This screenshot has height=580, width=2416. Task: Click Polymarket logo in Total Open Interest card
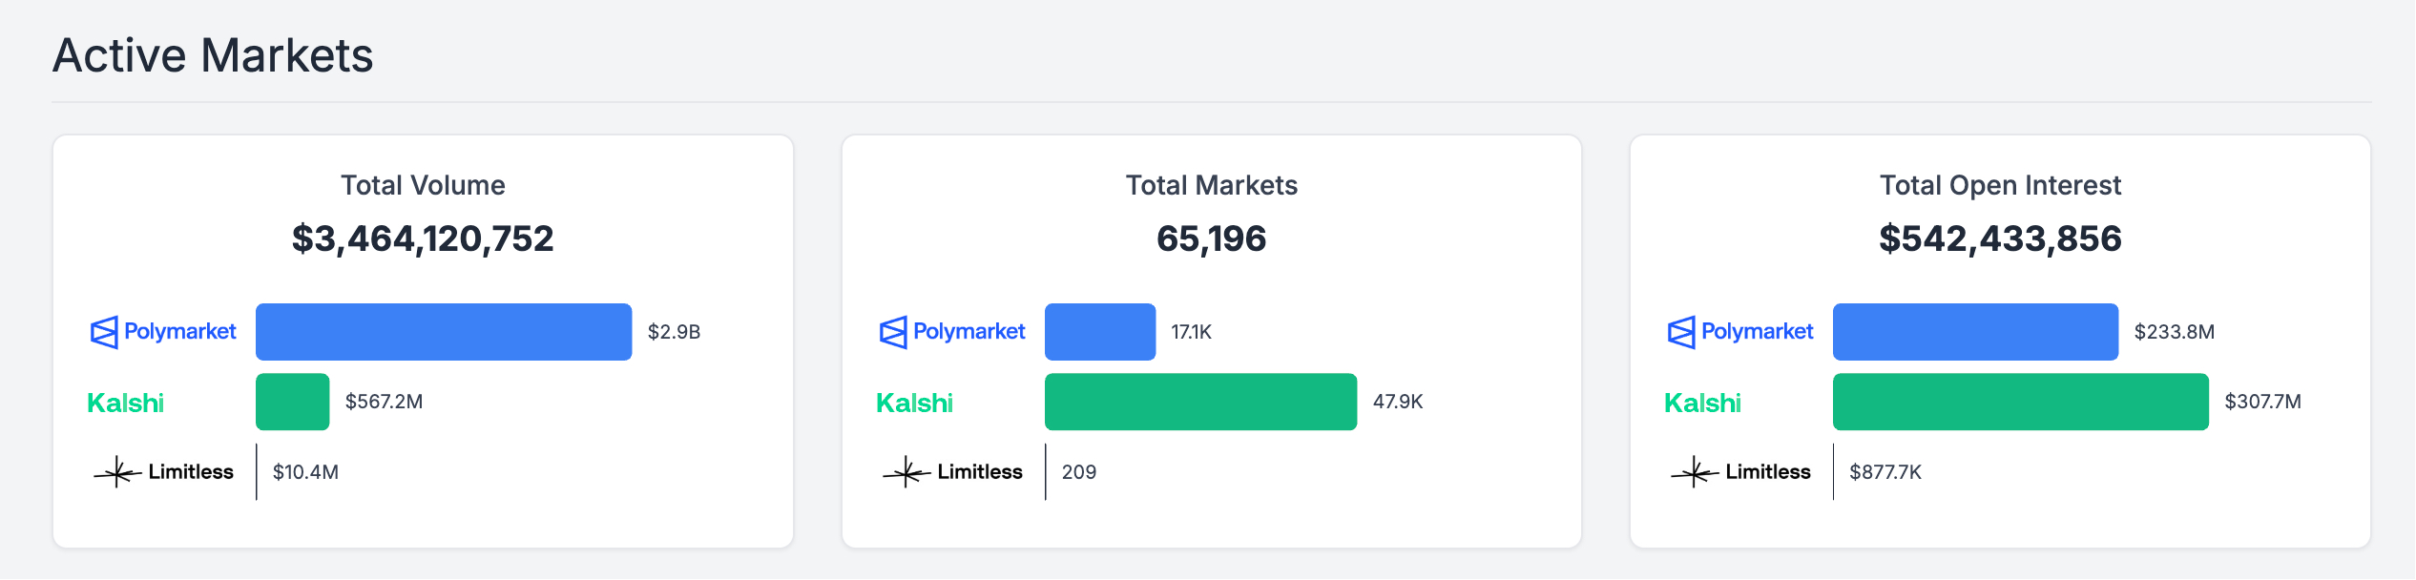pos(1740,332)
